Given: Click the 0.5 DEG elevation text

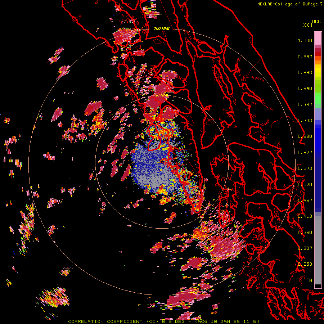Looking at the screenshot, I should tap(174, 321).
